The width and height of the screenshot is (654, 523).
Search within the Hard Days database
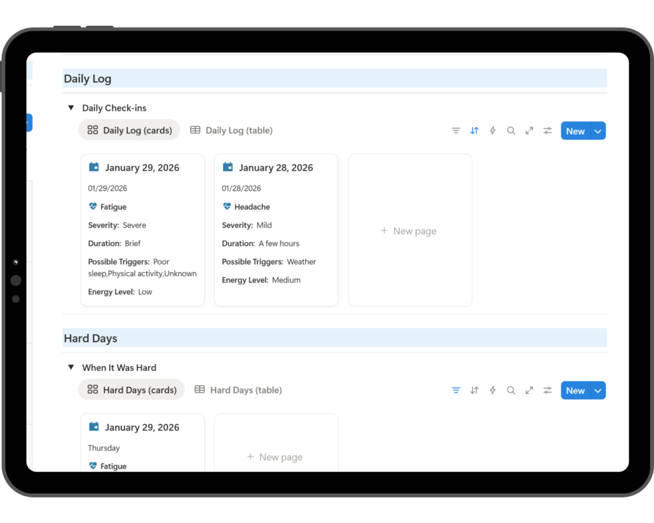[x=511, y=390]
